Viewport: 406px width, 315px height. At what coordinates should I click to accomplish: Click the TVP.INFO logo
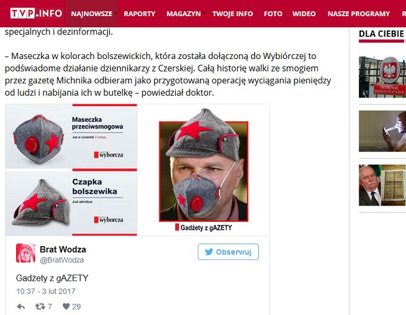(x=36, y=13)
